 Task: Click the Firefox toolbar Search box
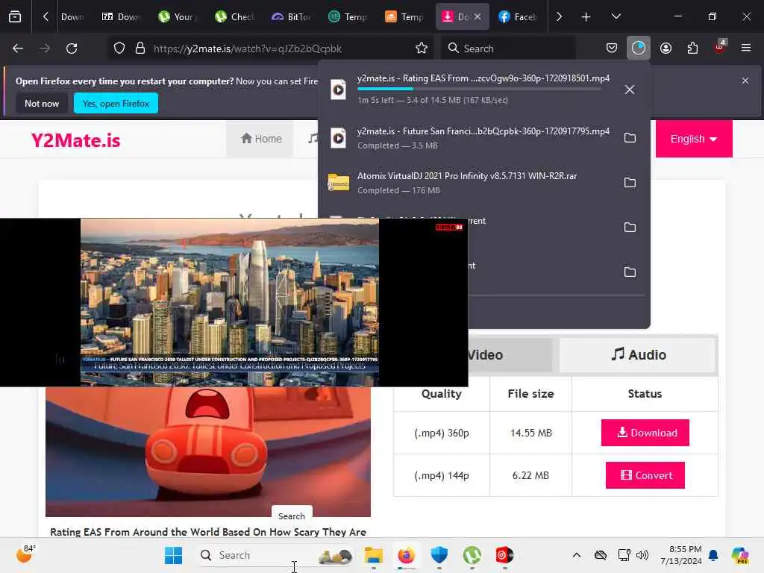coord(509,48)
